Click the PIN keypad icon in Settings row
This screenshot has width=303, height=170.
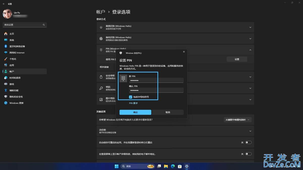pos(101,50)
